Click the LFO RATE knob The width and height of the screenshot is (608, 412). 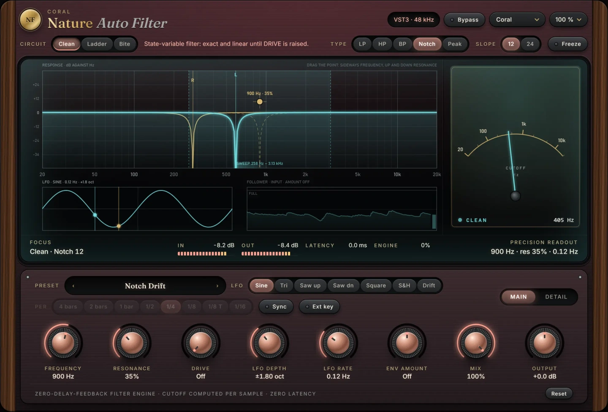tap(338, 342)
